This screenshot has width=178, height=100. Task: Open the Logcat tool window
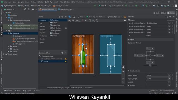pos(27,91)
